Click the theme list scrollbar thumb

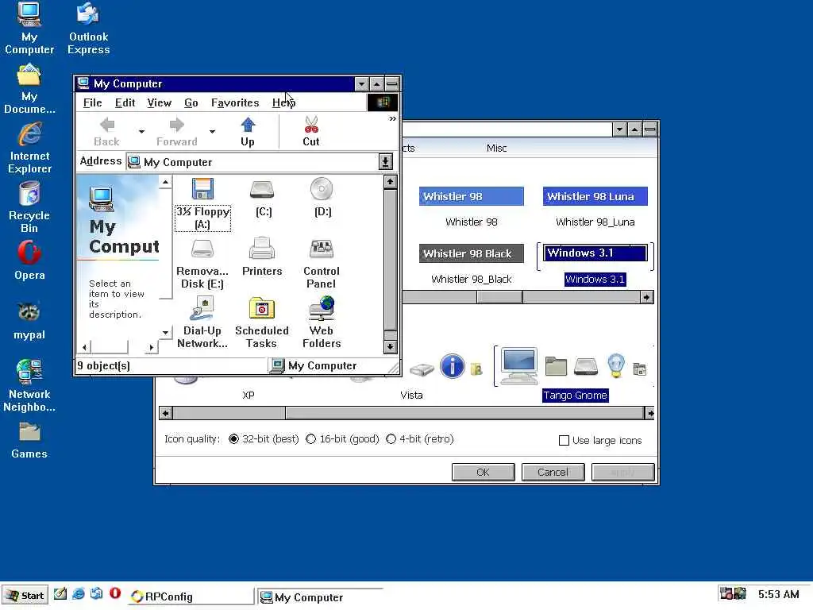(499, 297)
